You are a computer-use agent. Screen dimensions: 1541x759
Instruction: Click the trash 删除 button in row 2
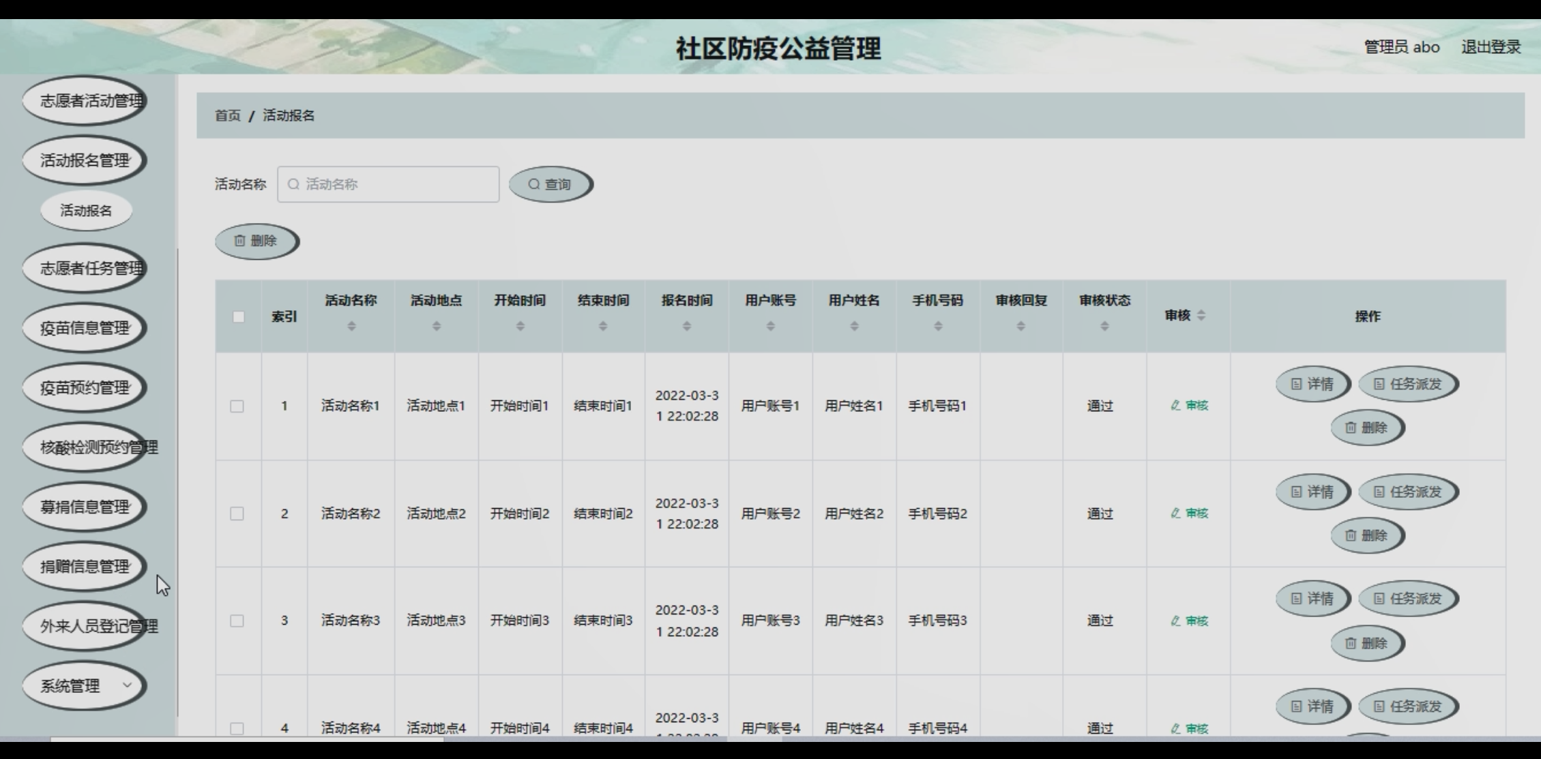(1366, 535)
